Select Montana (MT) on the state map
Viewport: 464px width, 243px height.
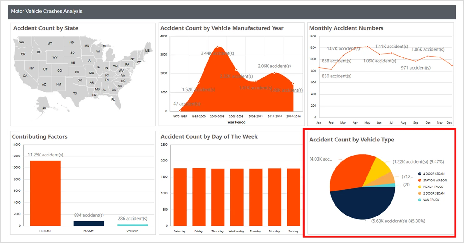coord(50,44)
